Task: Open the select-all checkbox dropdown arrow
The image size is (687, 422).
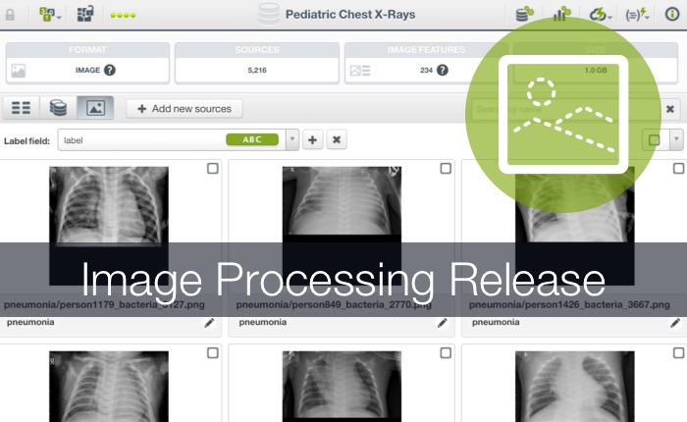Action: tap(676, 139)
